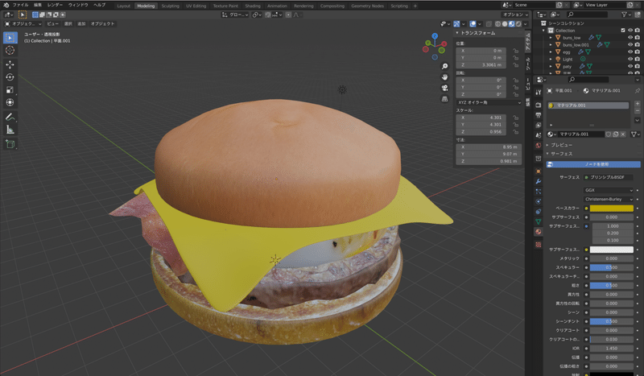The width and height of the screenshot is (644, 376).
Task: Open the XYZ オイラー角 rotation mode dropdown
Action: coord(489,102)
